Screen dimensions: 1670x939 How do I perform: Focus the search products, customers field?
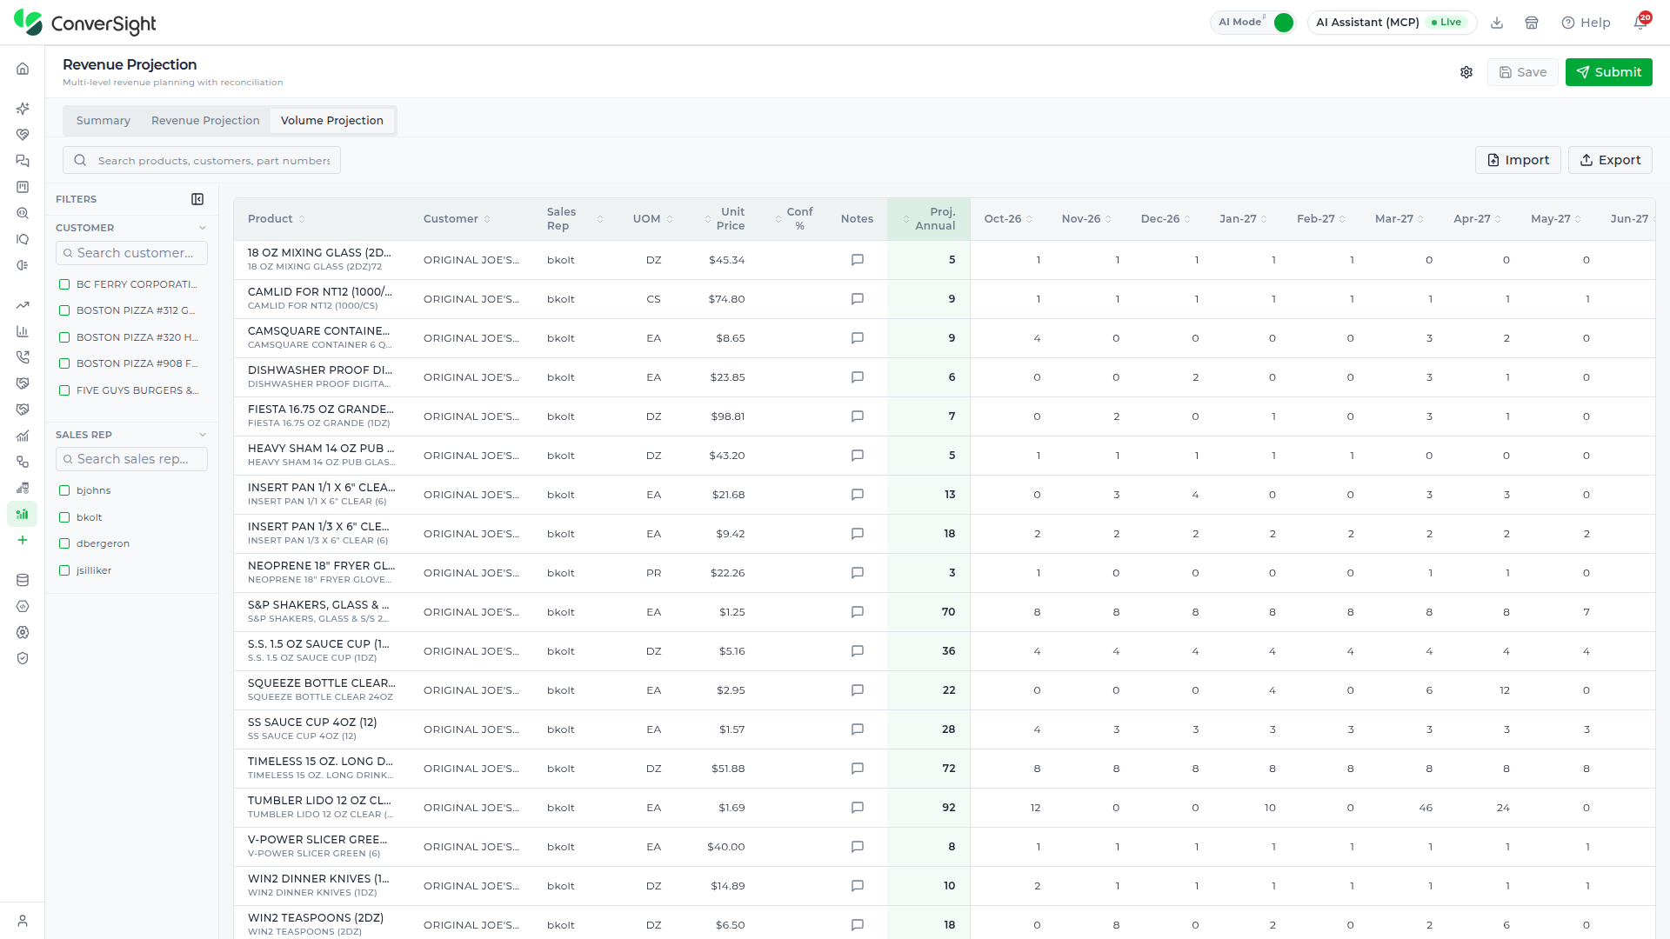pos(202,160)
